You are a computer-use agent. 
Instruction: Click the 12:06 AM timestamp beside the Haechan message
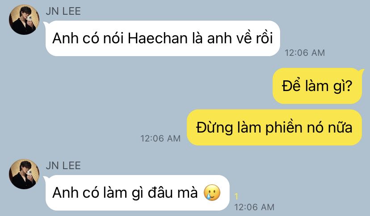[305, 53]
